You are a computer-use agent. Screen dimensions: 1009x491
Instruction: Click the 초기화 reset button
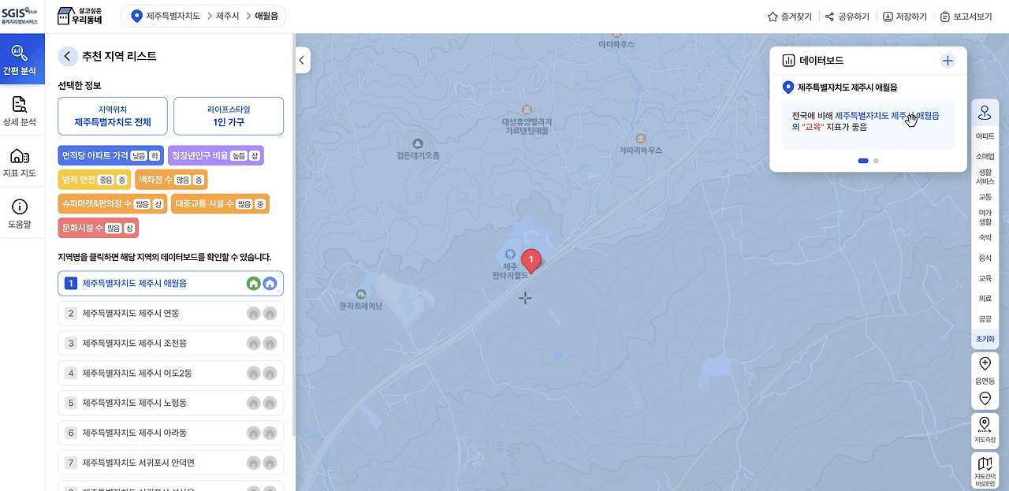pyautogui.click(x=985, y=339)
